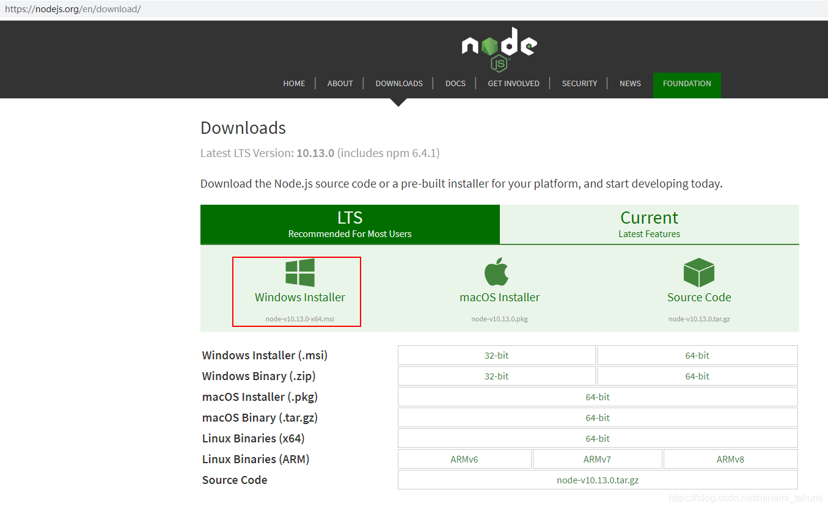Click node-v10.13.0-x64.msi file name
Image resolution: width=828 pixels, height=509 pixels.
[300, 319]
